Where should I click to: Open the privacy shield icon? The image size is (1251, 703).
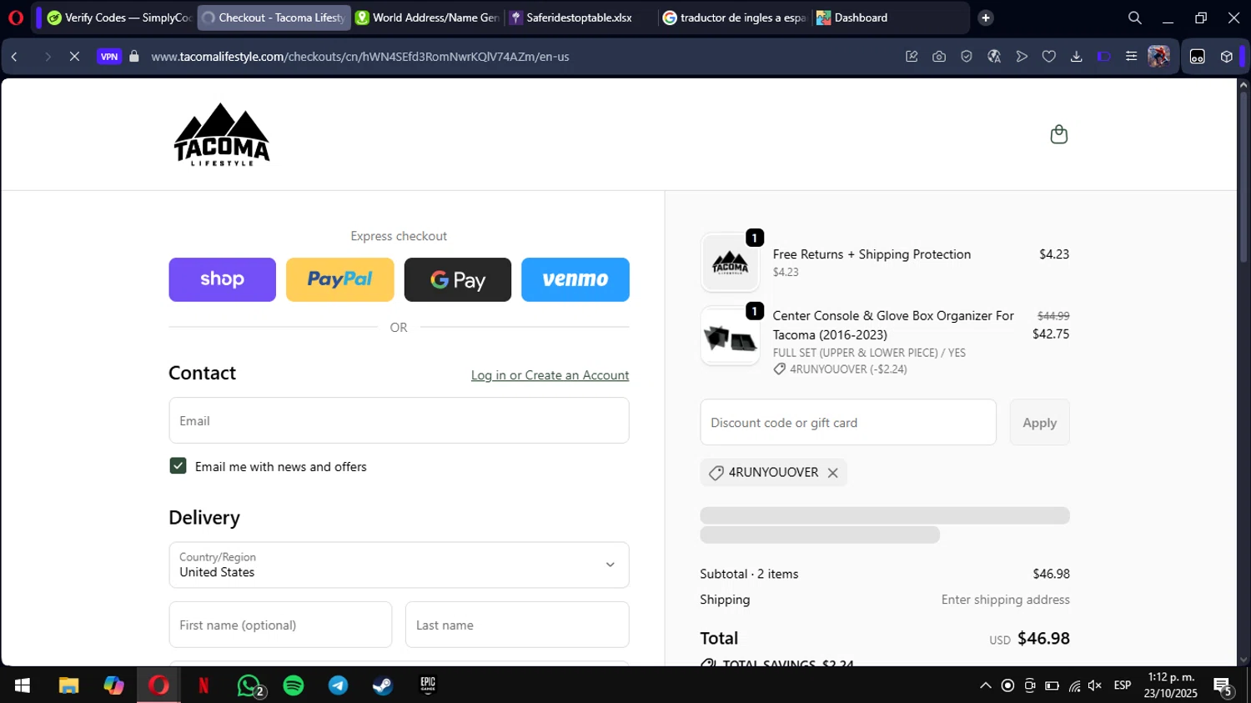(x=967, y=57)
